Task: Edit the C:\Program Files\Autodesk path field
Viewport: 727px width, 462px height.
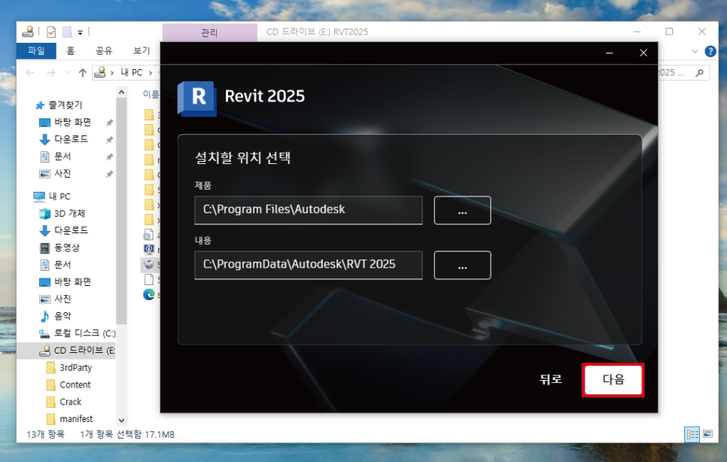Action: click(309, 210)
